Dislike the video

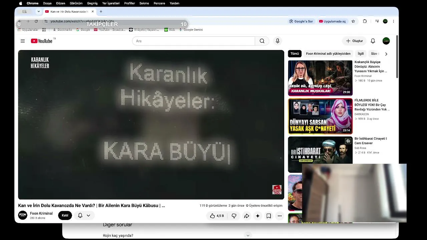[234, 216]
